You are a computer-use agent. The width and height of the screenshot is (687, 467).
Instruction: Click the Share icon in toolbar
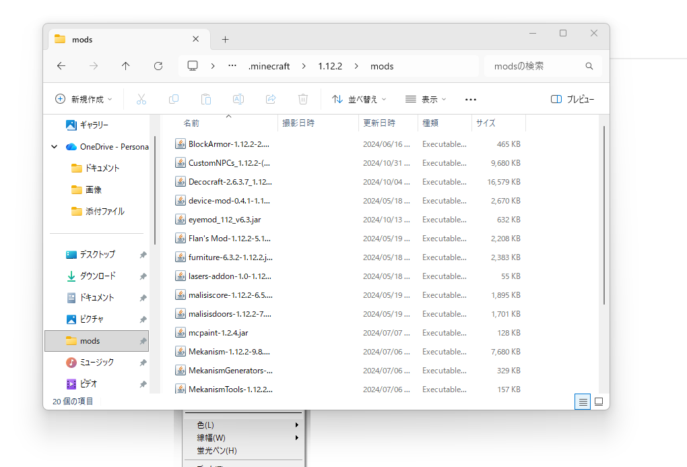271,99
